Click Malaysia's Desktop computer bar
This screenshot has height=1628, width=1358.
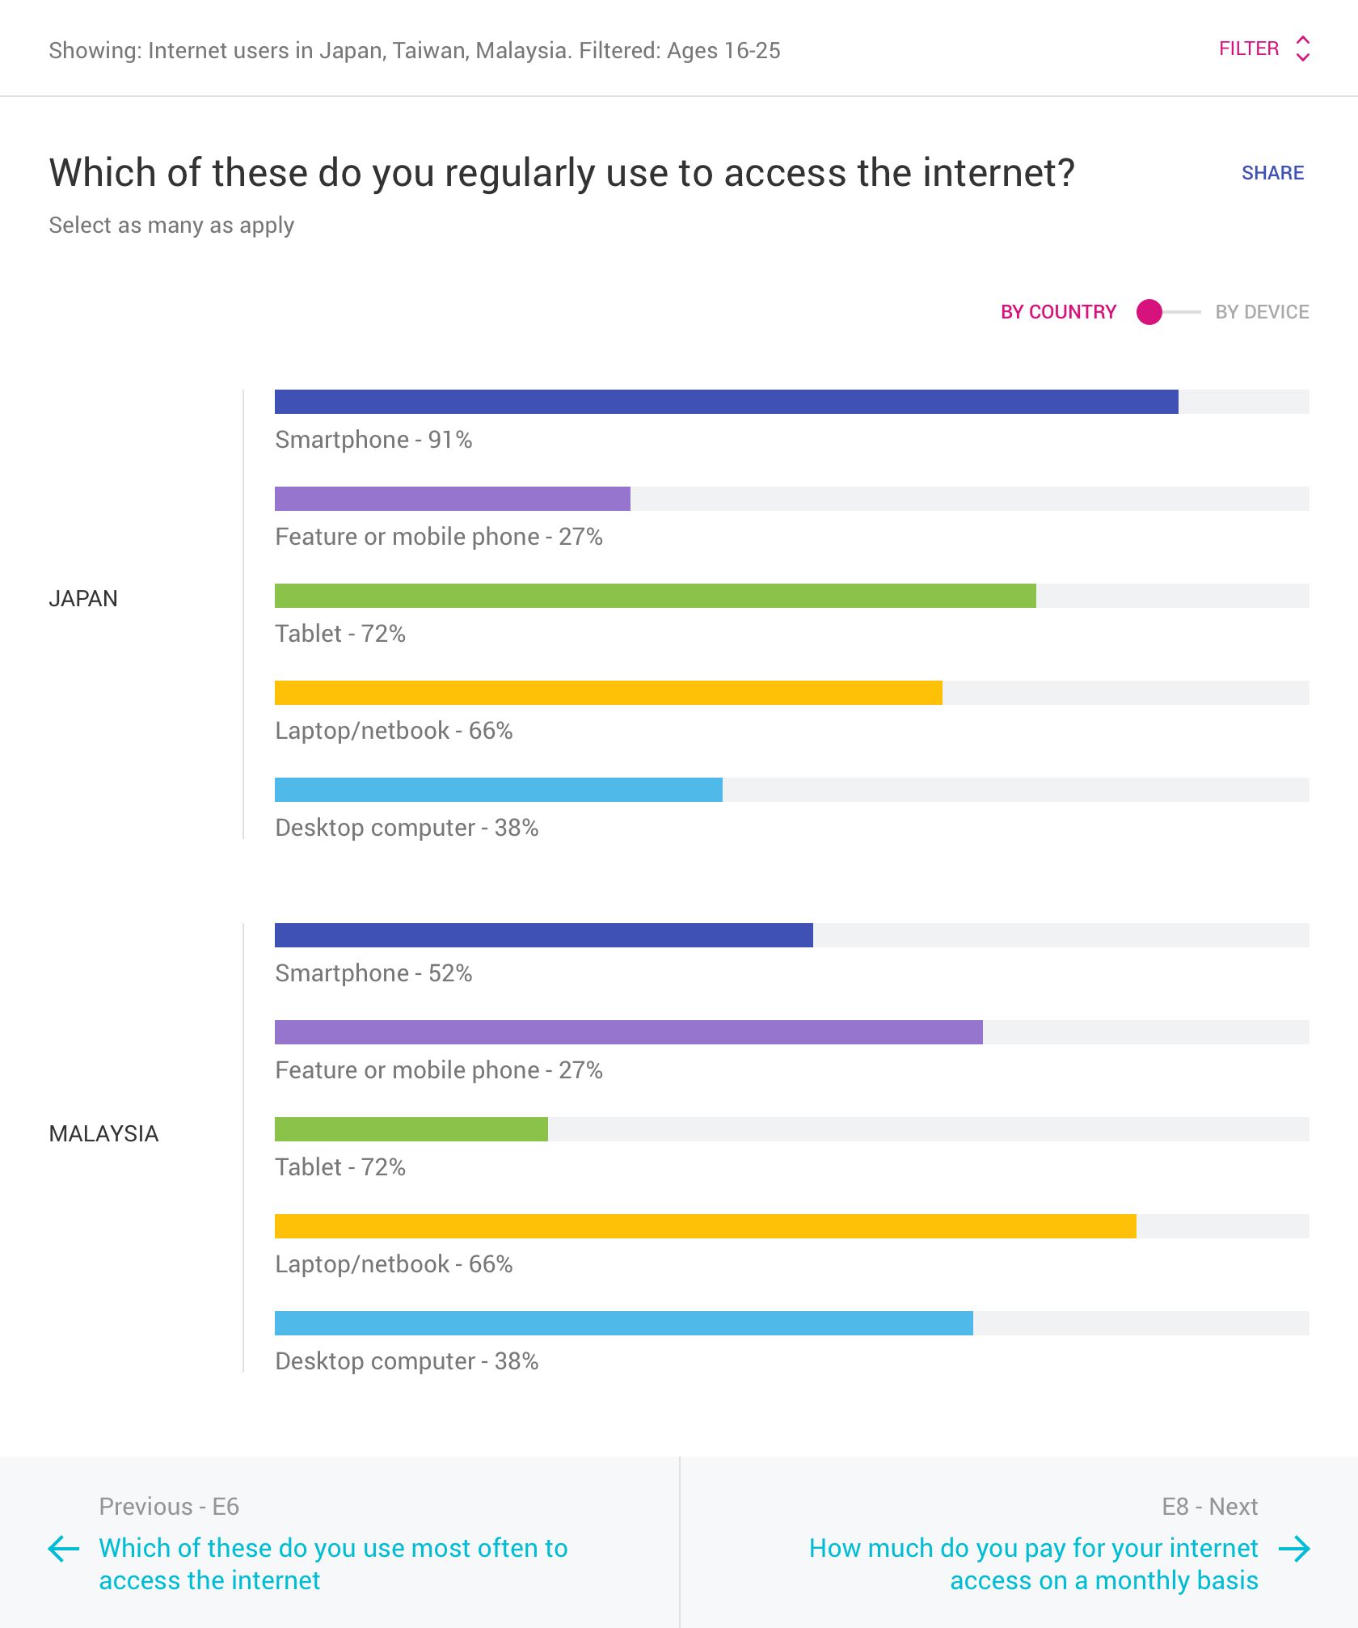(622, 1321)
